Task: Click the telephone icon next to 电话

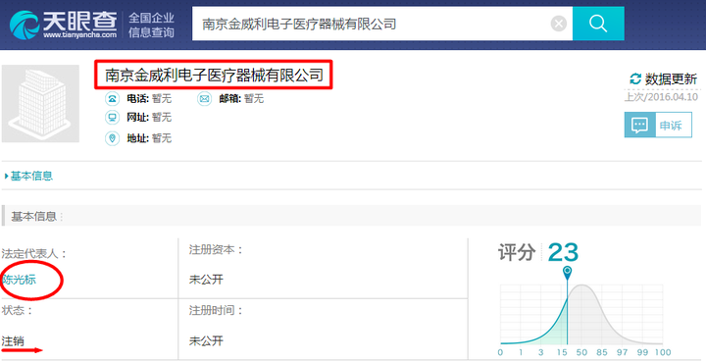Action: (x=112, y=99)
